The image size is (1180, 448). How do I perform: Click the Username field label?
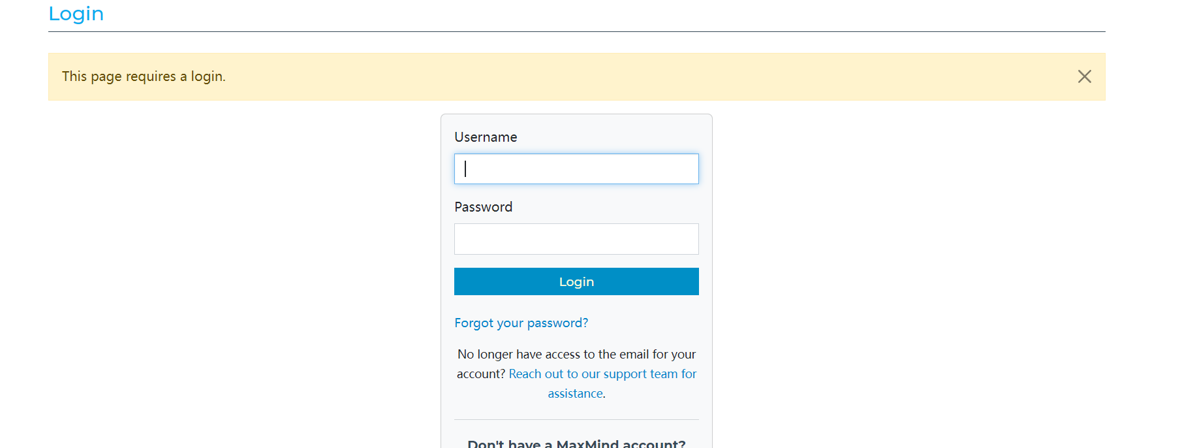[x=486, y=137]
